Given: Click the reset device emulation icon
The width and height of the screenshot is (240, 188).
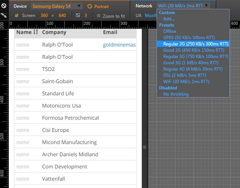Looking at the screenshot, I should [x=4, y=6].
